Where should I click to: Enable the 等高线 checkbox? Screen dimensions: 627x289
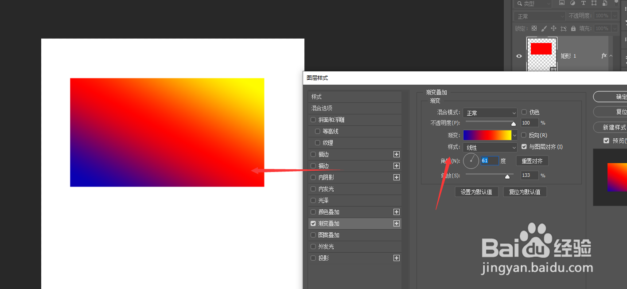(x=317, y=131)
